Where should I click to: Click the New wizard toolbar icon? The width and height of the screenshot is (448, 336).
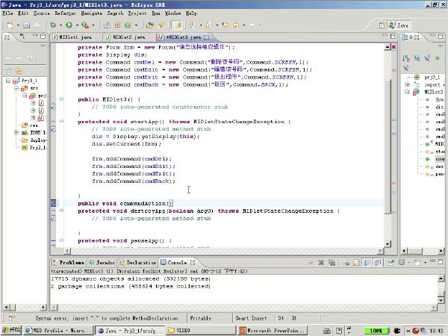(10, 25)
